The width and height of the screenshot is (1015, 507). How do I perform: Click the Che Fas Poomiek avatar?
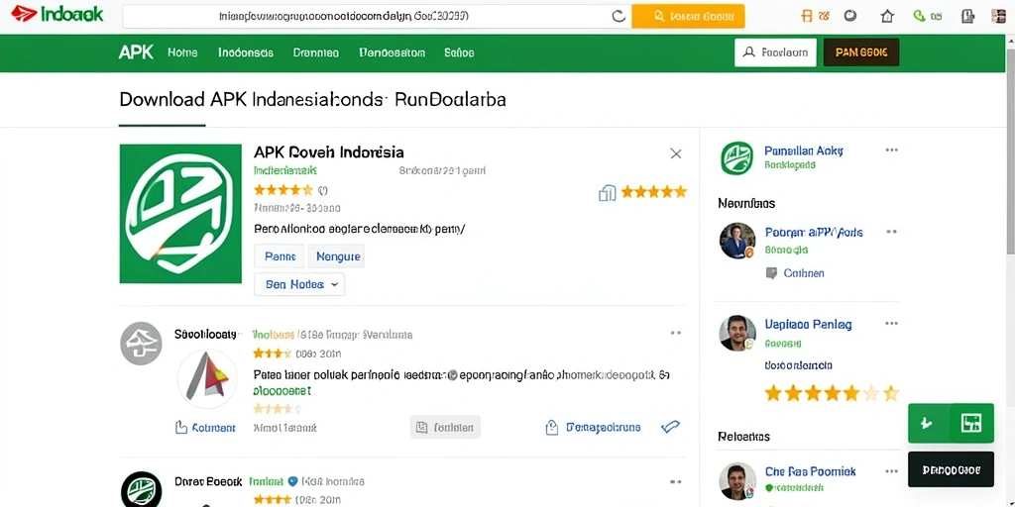point(737,481)
